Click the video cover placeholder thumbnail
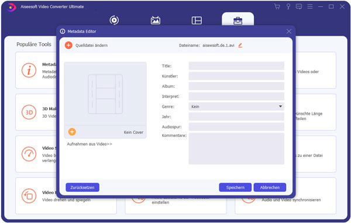351x223 pixels. (x=105, y=94)
